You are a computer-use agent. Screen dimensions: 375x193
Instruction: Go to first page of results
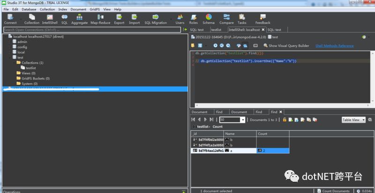coord(193,120)
